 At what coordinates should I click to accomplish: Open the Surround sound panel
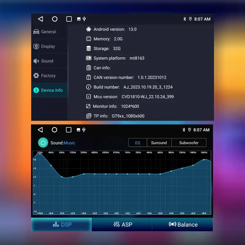click(x=159, y=143)
